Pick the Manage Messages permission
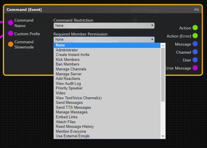207x148 pixels. (107, 112)
